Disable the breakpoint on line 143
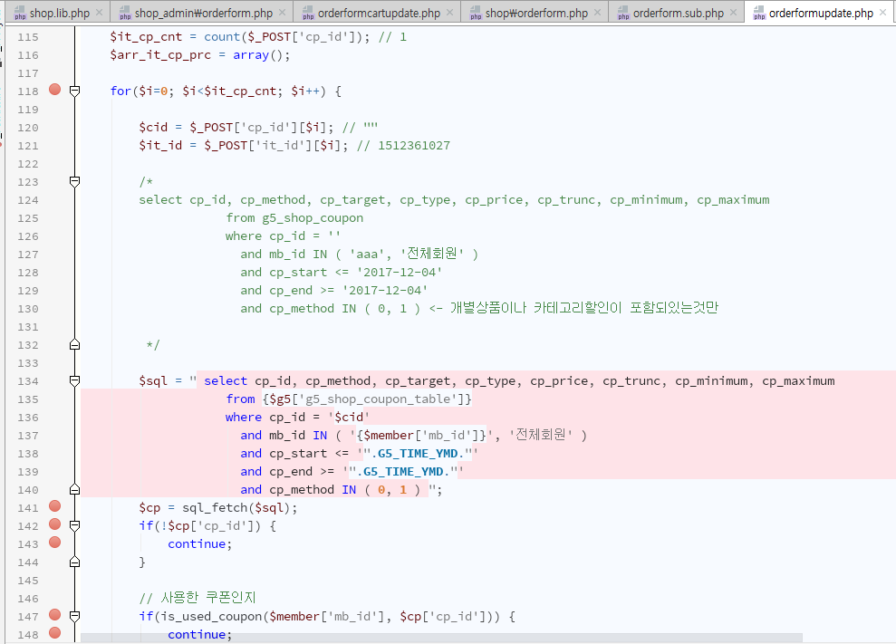This screenshot has height=644, width=896. 55,543
